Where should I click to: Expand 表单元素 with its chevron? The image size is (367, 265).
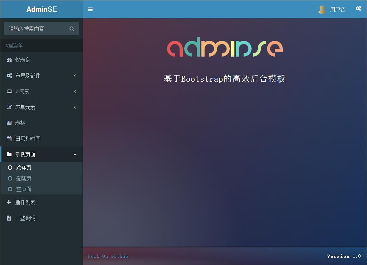pyautogui.click(x=75, y=107)
